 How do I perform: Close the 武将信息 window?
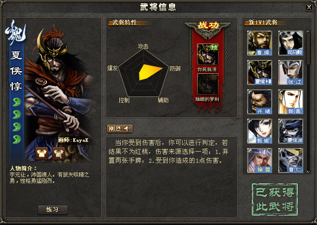tap(309, 8)
